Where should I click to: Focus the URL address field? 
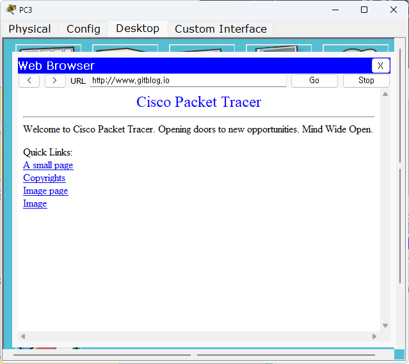tap(188, 81)
